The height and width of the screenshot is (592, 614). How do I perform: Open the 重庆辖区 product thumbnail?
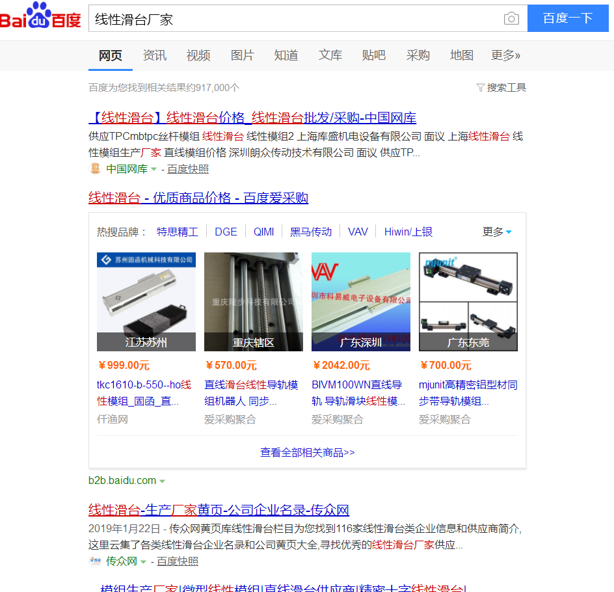(x=254, y=301)
